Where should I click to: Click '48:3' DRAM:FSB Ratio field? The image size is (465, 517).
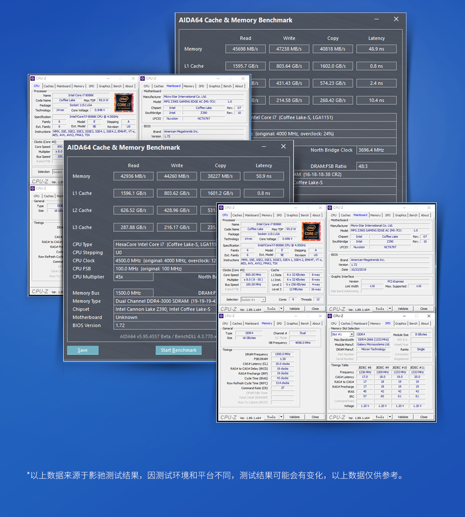(x=376, y=166)
